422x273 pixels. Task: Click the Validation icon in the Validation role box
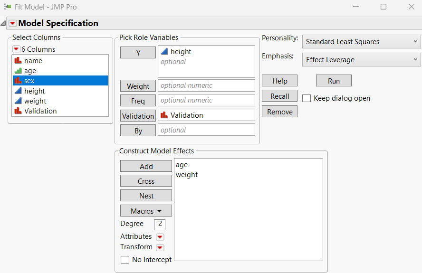pyautogui.click(x=164, y=115)
